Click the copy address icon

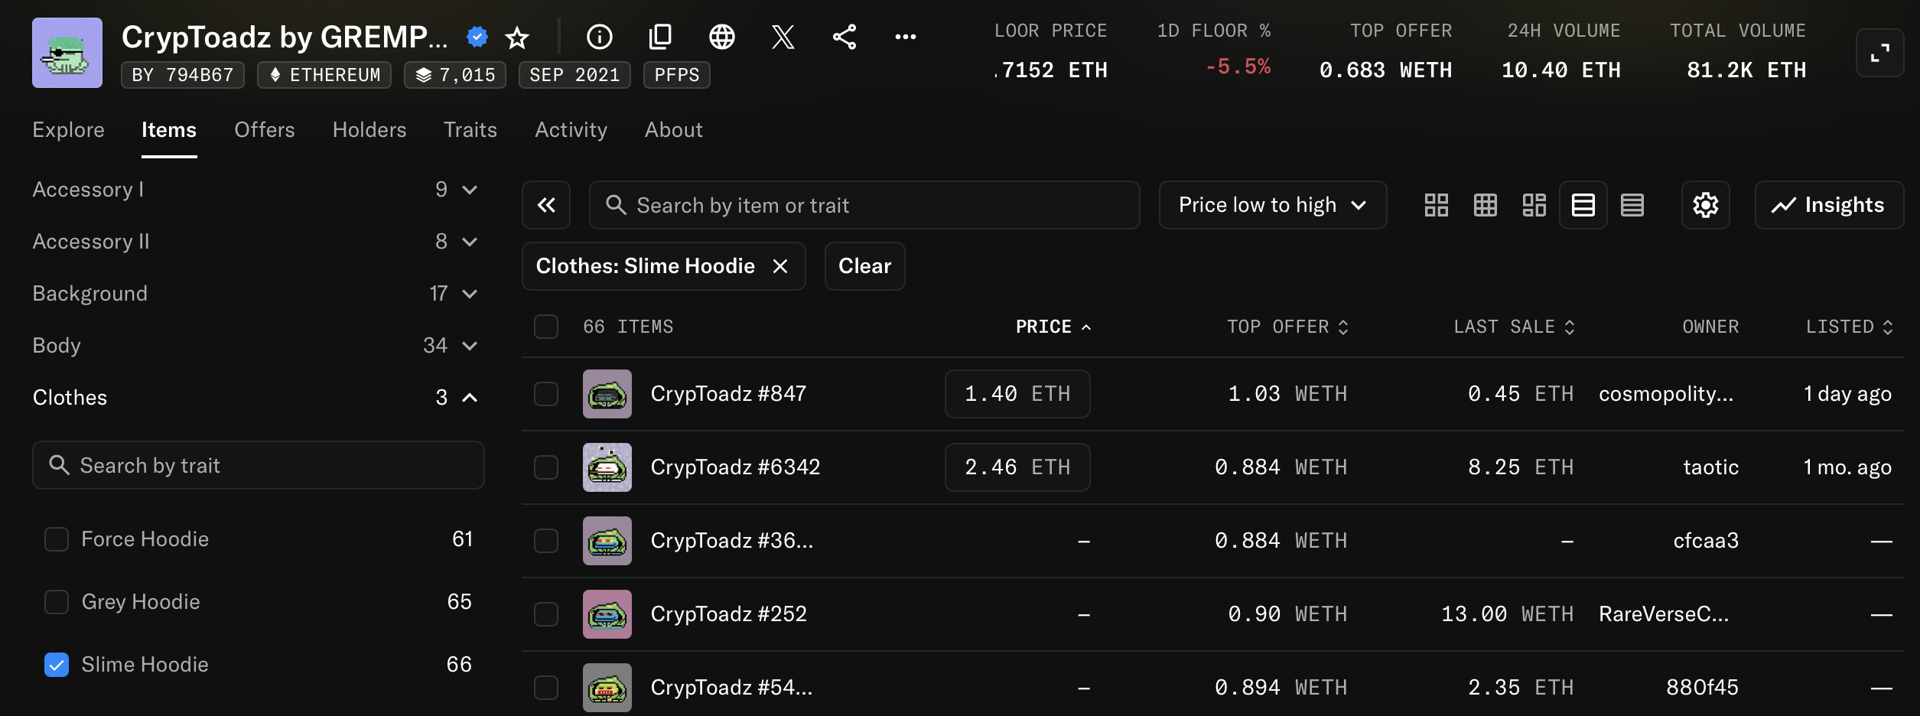click(660, 37)
